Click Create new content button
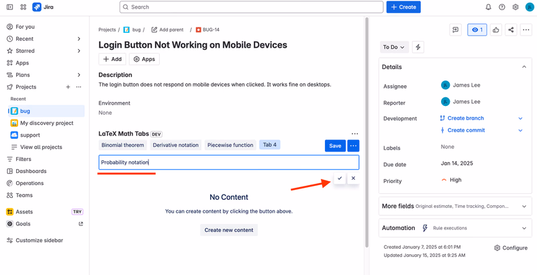This screenshot has width=537, height=275. point(229,230)
